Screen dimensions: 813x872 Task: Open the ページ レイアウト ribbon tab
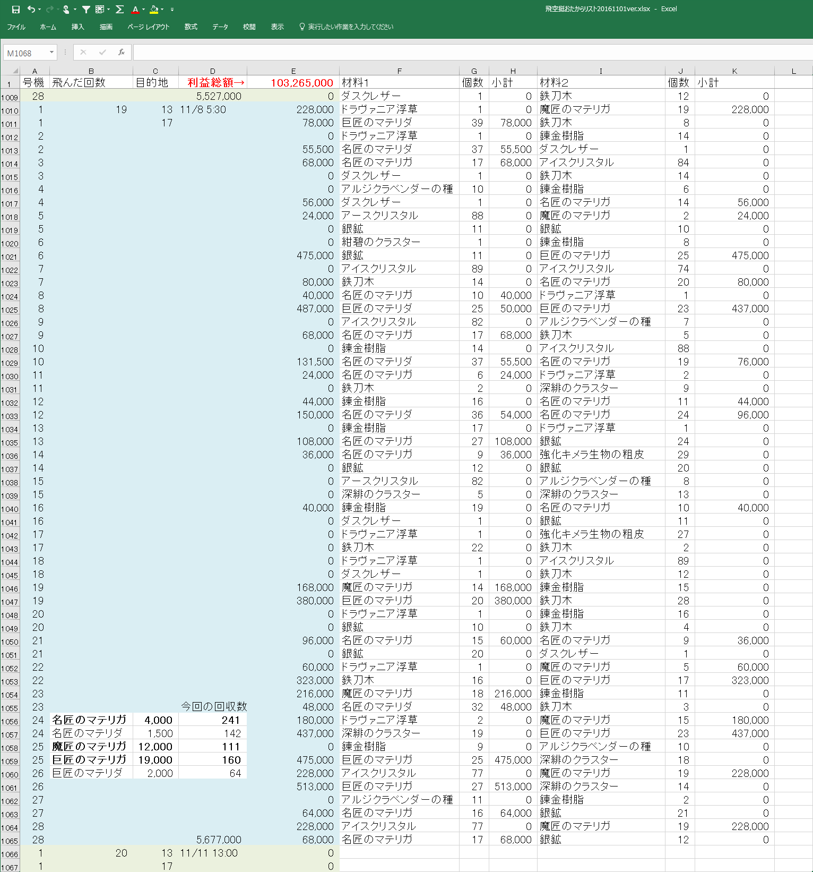[149, 27]
